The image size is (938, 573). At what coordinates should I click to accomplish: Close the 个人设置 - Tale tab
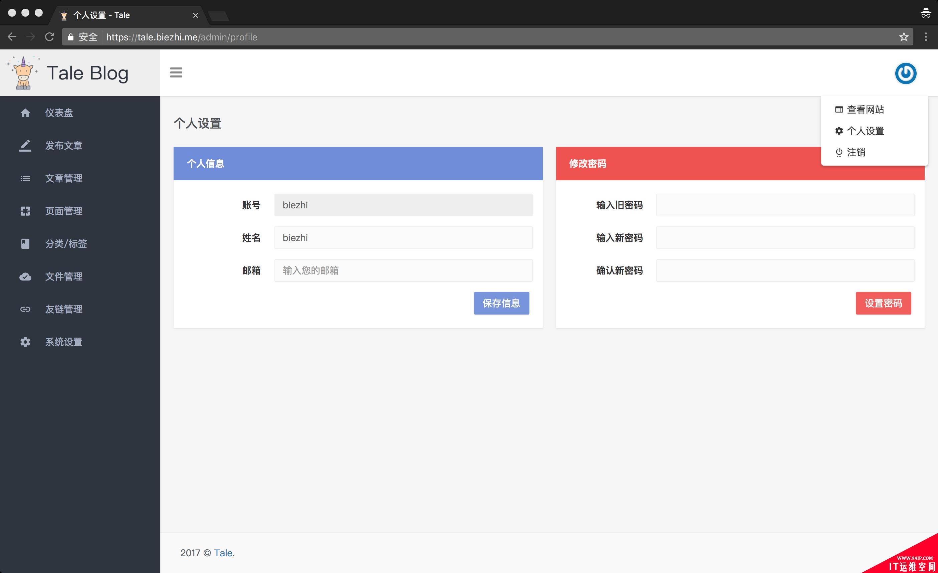[x=195, y=15]
